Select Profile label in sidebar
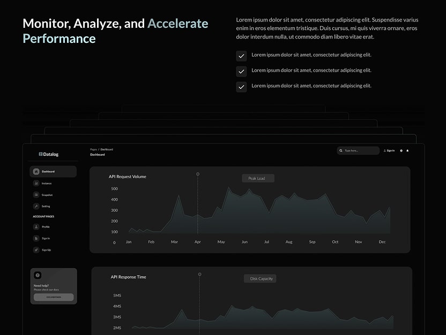Screen dimensions: 446x335 tap(46, 227)
